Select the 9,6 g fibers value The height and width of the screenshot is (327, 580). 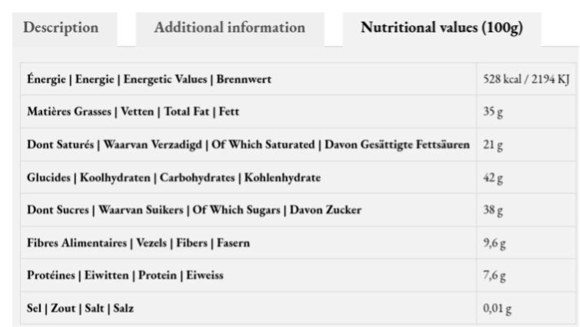494,243
